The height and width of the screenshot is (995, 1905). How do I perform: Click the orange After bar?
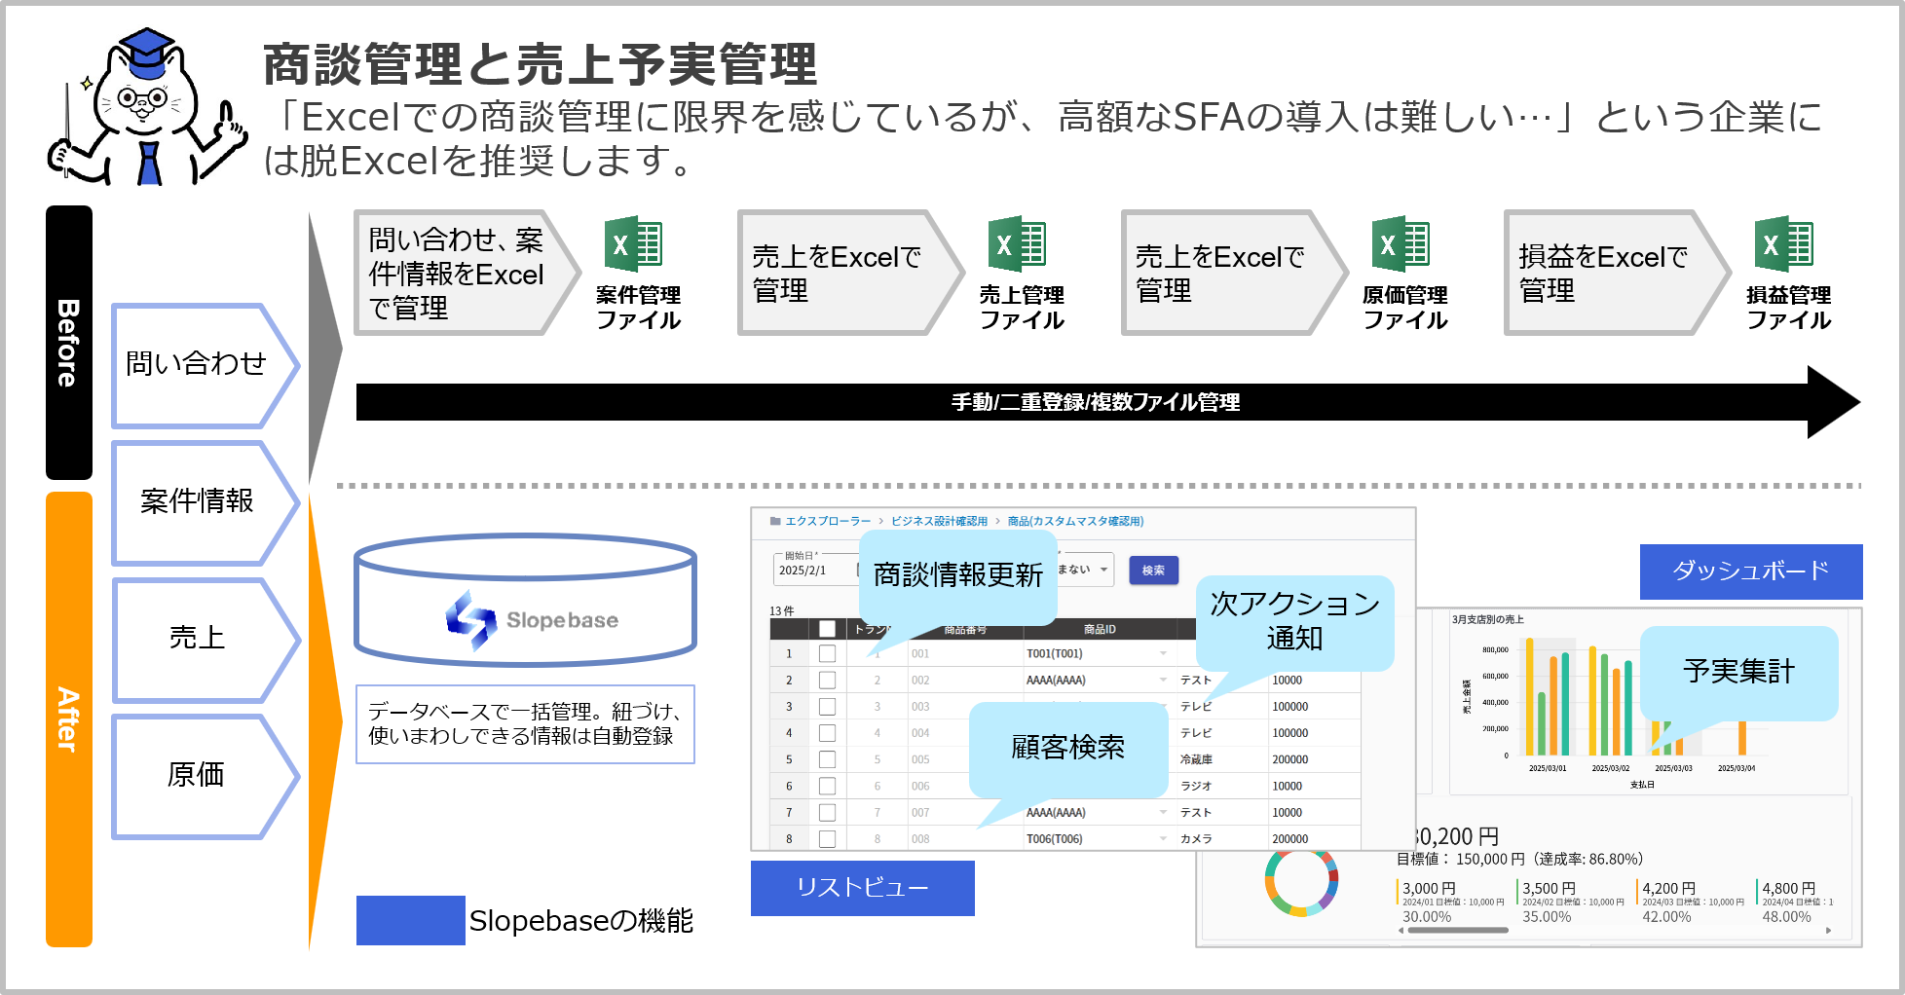pos(69,719)
